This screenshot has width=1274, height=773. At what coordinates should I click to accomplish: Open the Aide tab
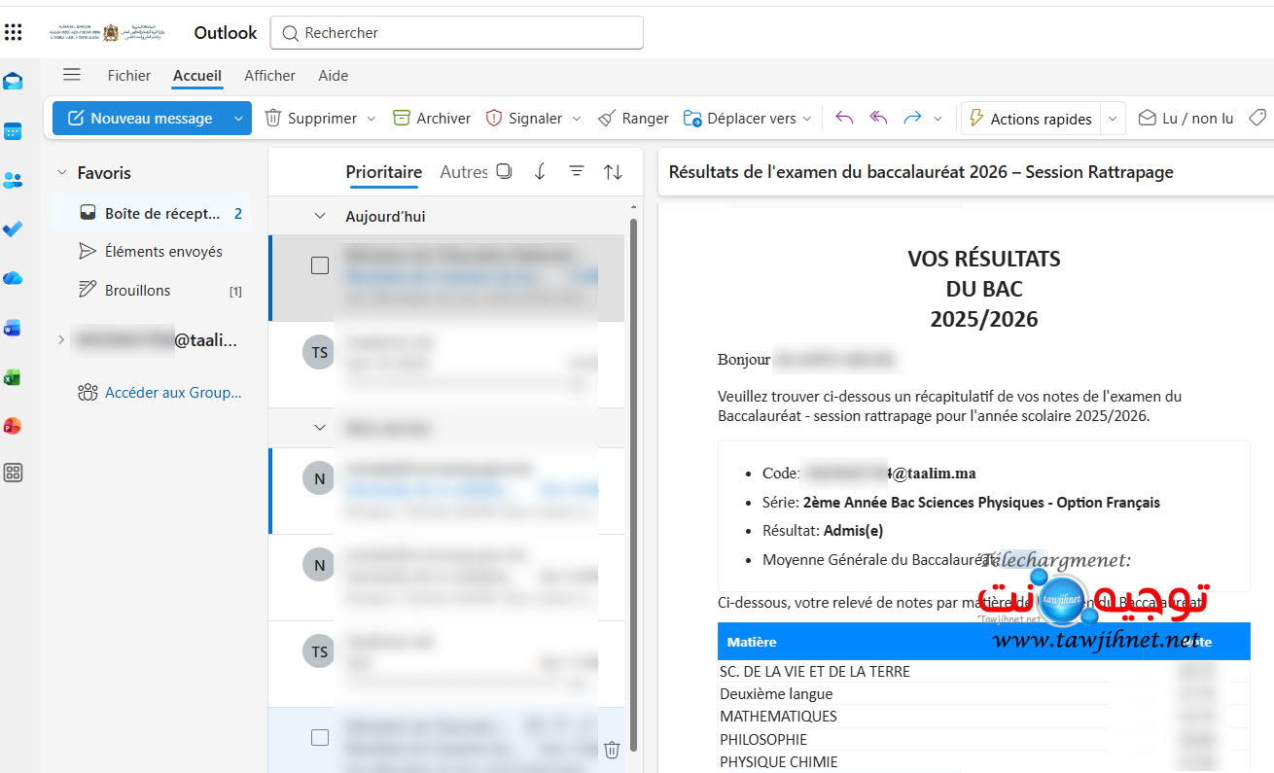(334, 75)
